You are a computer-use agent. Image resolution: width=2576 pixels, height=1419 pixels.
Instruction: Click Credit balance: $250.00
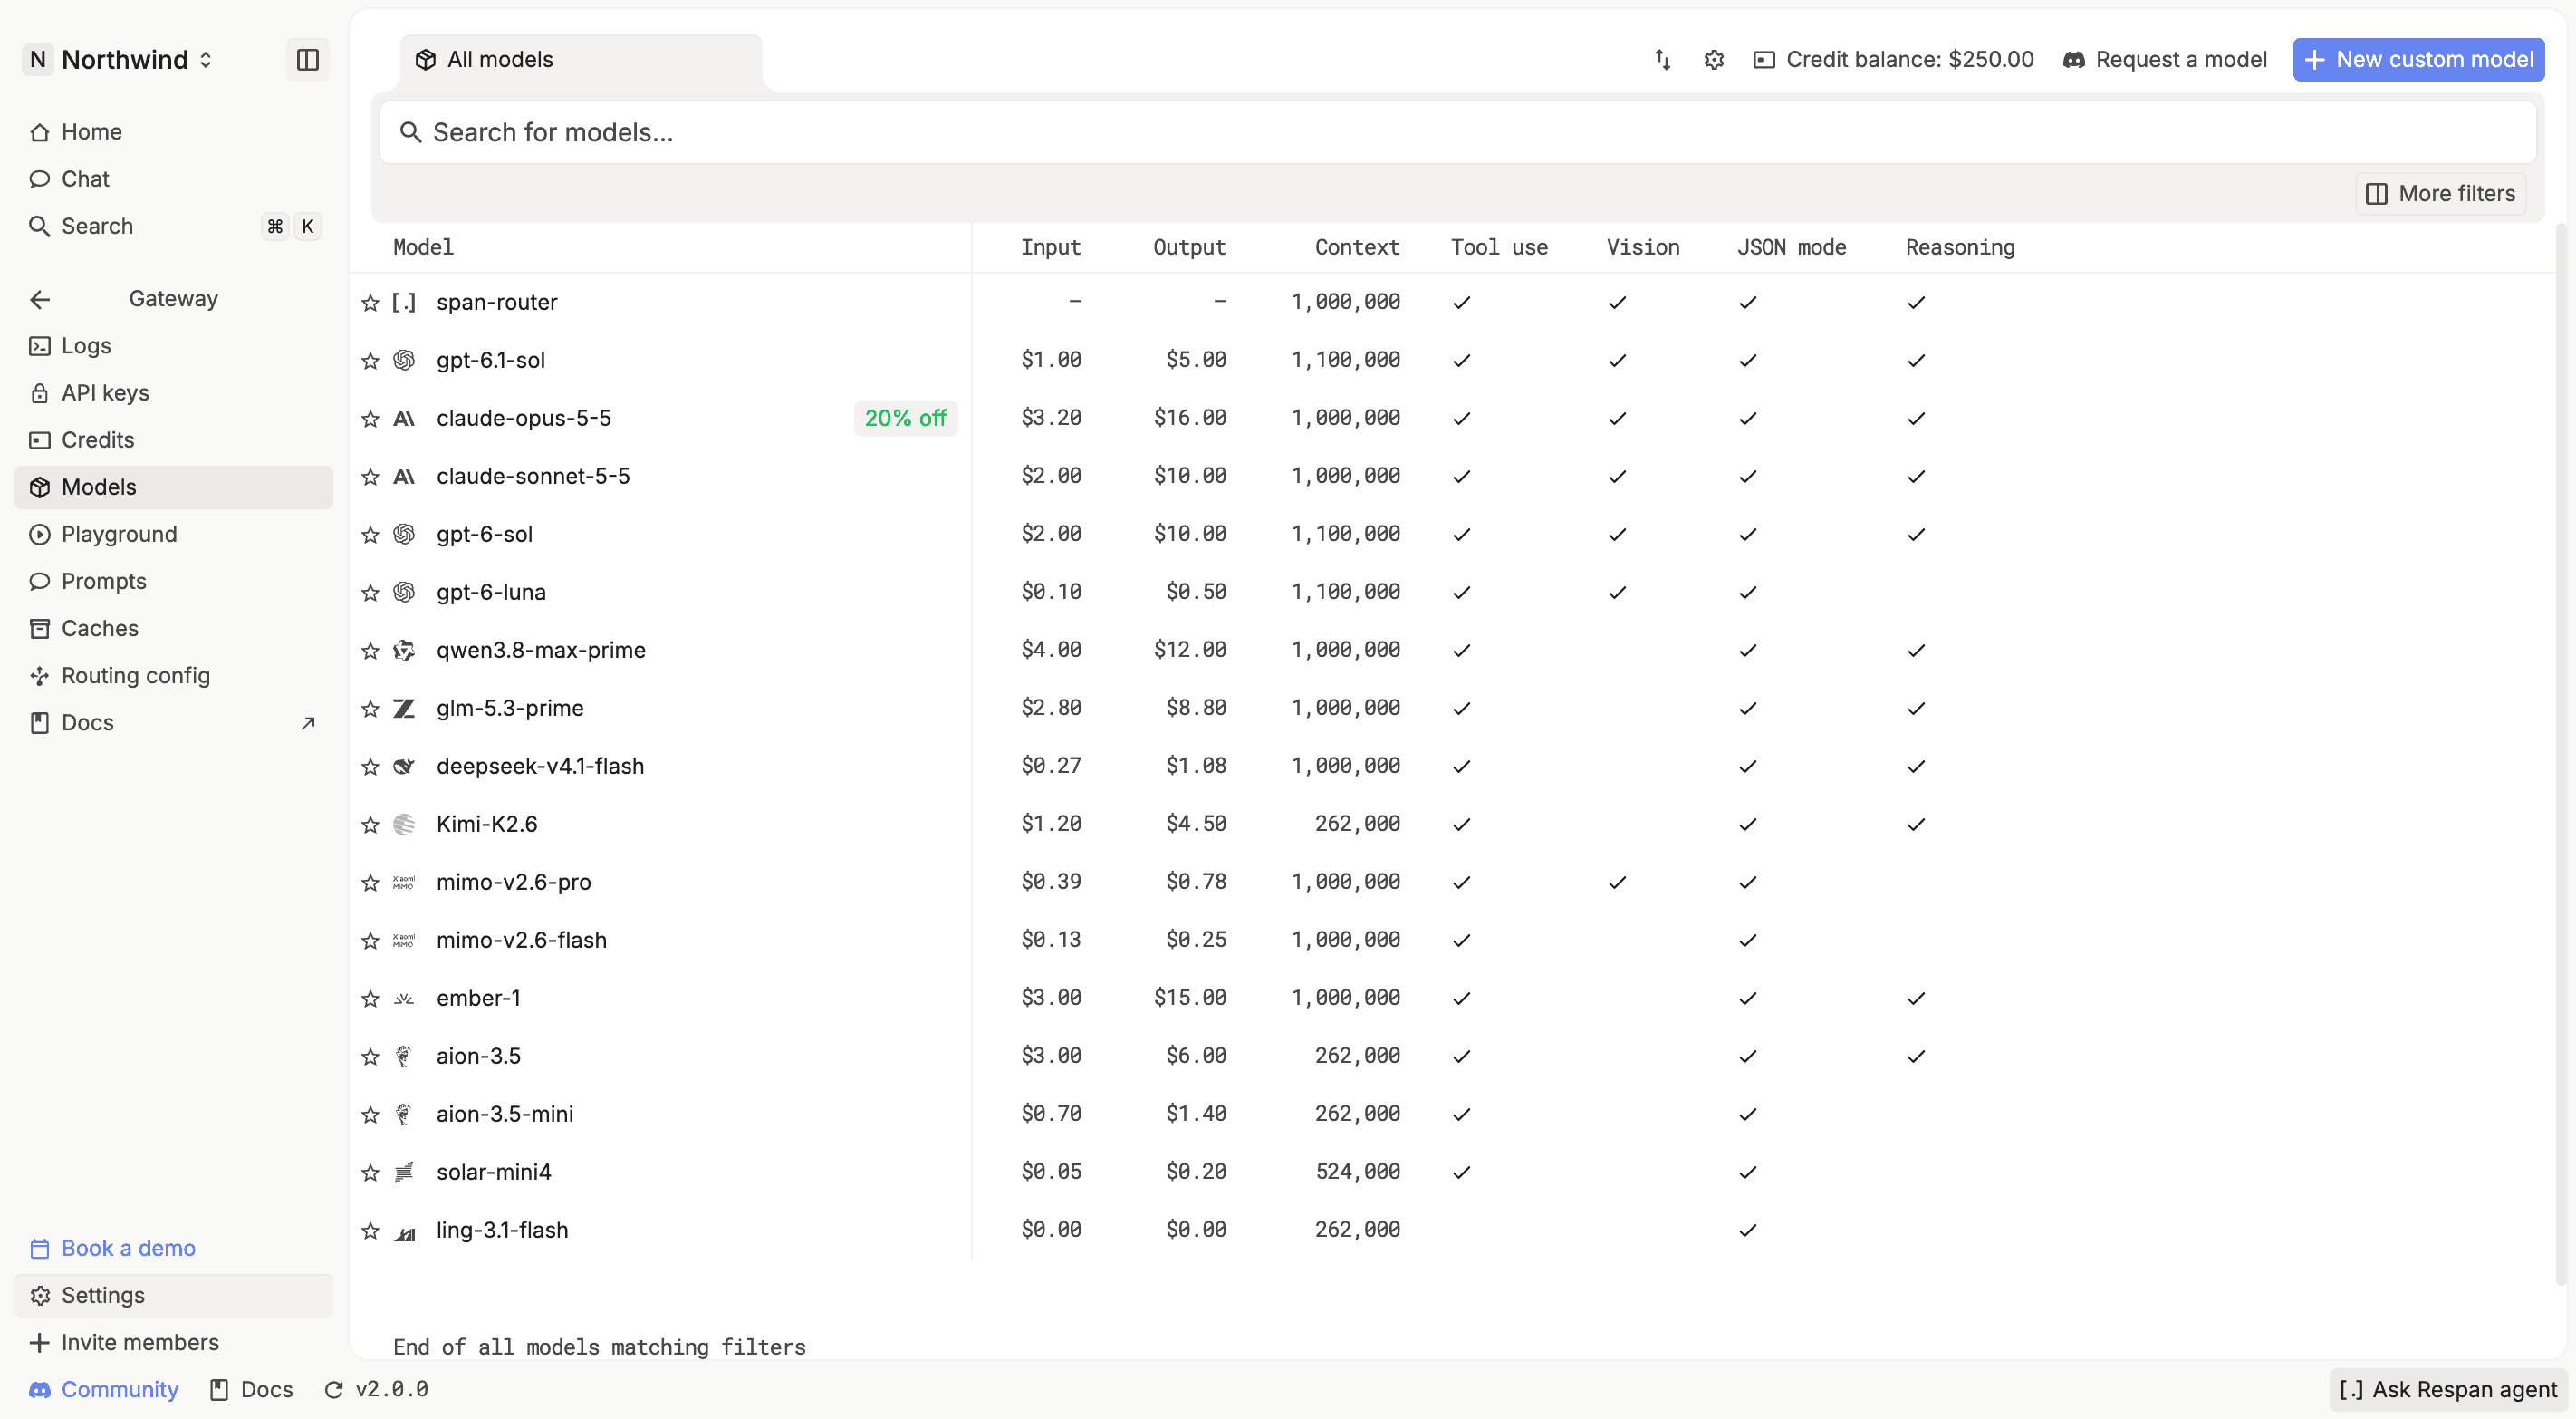point(1893,60)
